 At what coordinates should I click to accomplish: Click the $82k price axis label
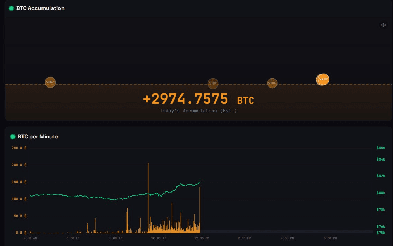381,176
